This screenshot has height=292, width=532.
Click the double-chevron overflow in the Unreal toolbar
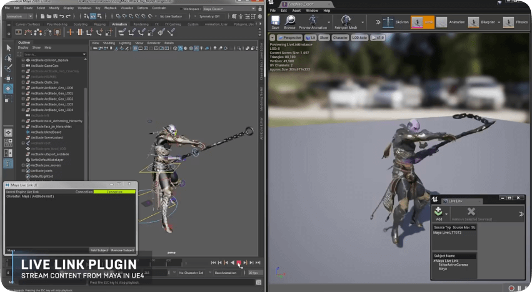(x=378, y=22)
